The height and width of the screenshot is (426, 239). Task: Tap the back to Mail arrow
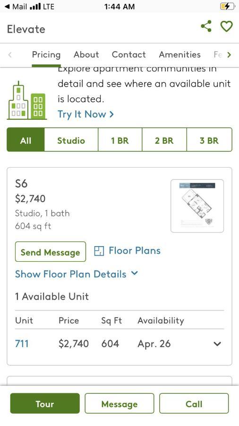[x=7, y=6]
